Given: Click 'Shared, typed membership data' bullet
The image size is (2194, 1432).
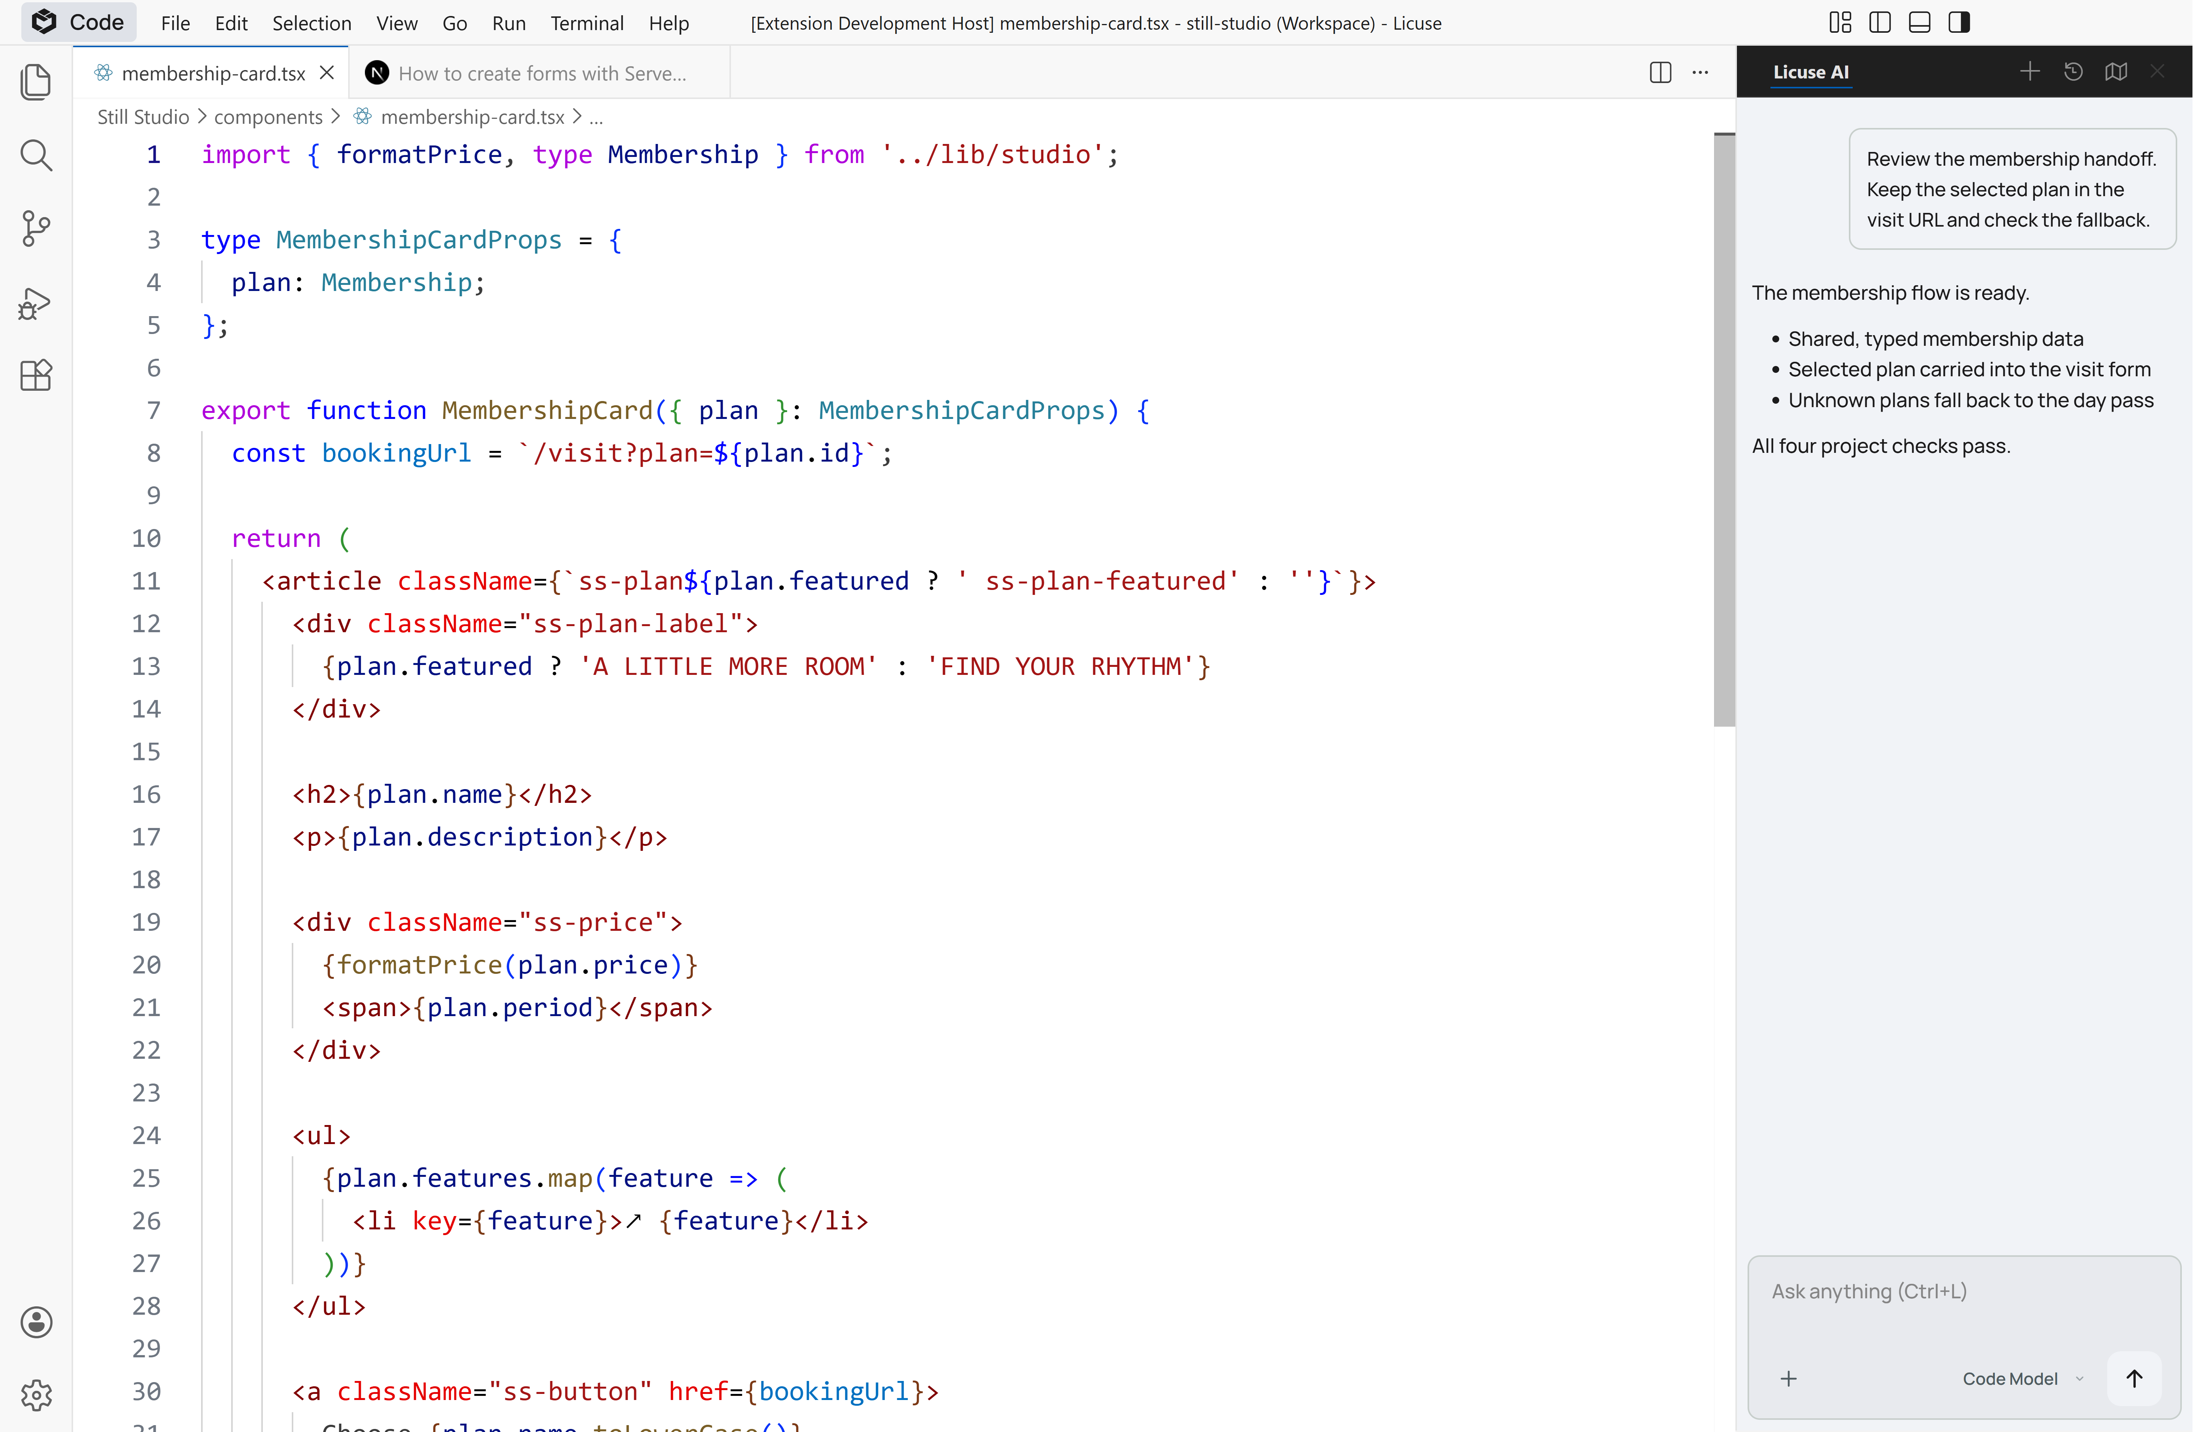Looking at the screenshot, I should [x=1935, y=339].
